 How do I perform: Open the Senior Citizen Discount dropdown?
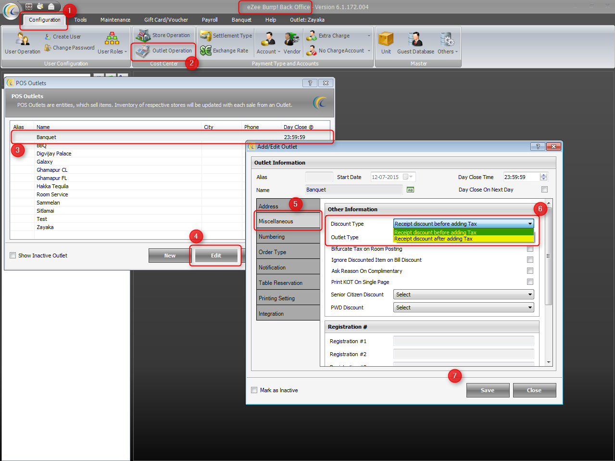tap(464, 295)
